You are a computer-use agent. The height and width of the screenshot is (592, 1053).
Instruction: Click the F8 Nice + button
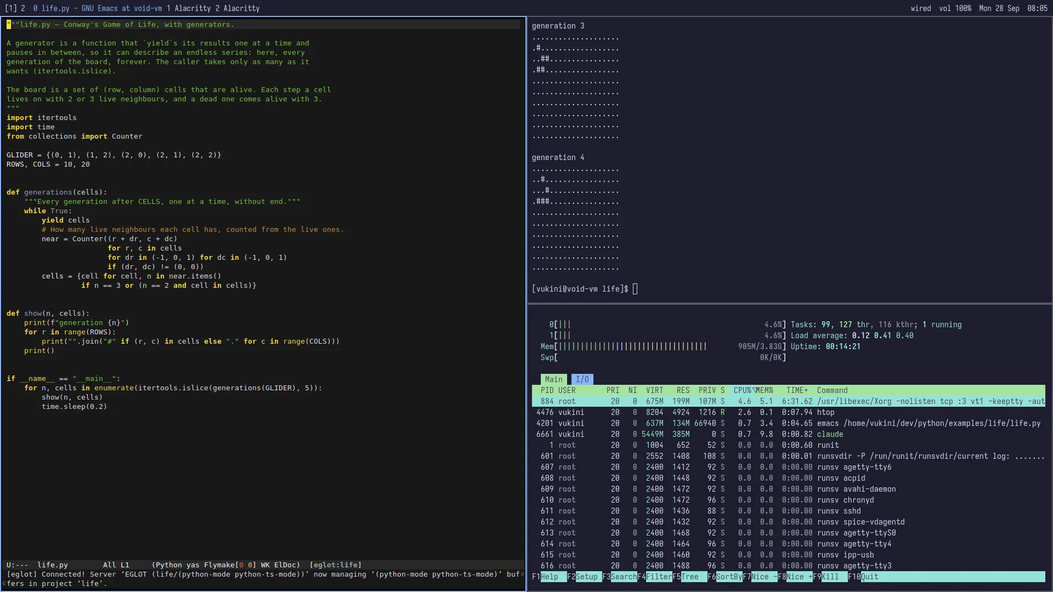(x=795, y=577)
